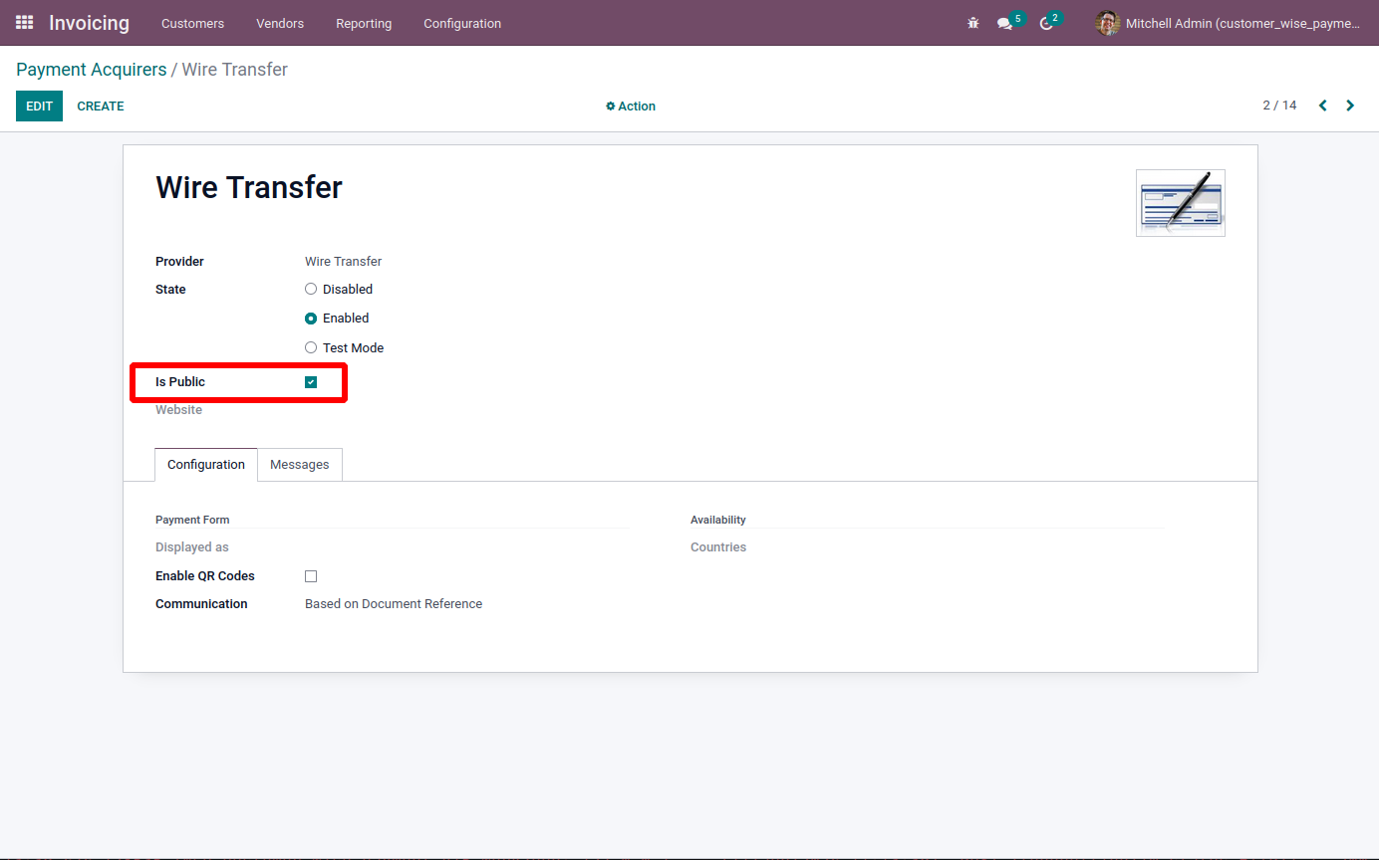Toggle the Is Public checkbox
Screen dimensions: 1379x860
pyautogui.click(x=311, y=382)
